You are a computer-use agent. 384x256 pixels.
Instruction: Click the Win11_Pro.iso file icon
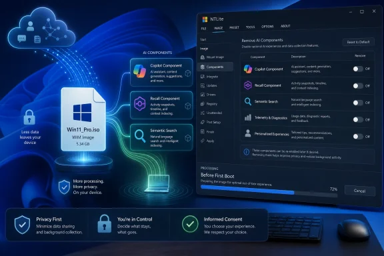(x=83, y=119)
